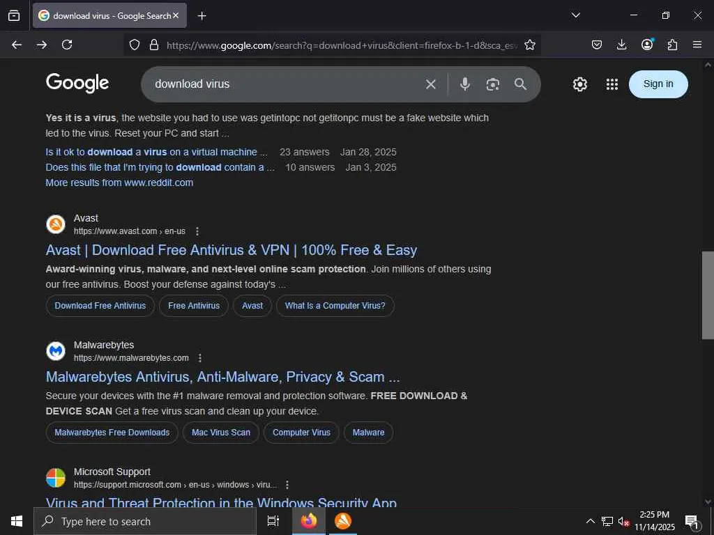This screenshot has width=714, height=535.
Task: Open Firefox View from the tab bar icon
Action: click(x=14, y=15)
